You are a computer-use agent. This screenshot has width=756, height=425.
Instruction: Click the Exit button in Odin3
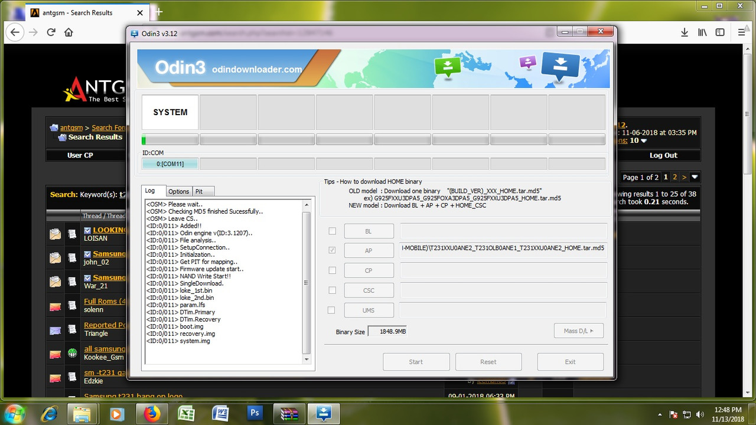(x=571, y=362)
